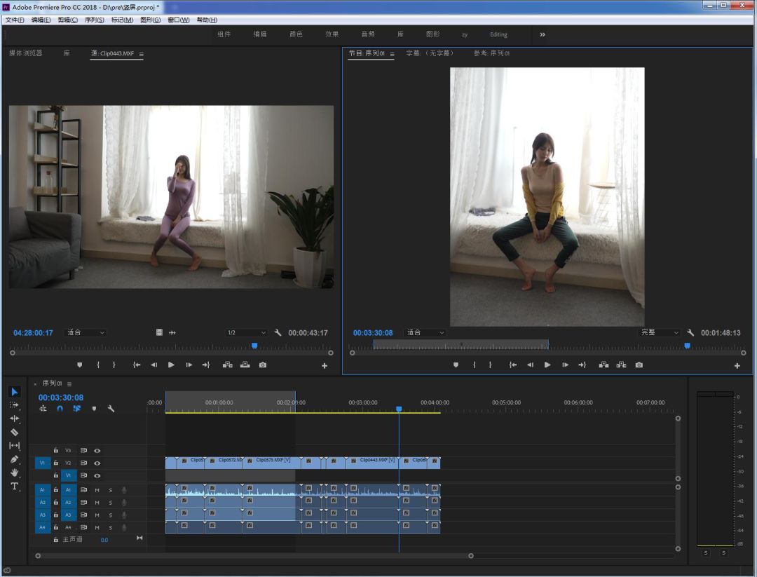Enable voice-over record on track A1
Image resolution: width=757 pixels, height=577 pixels.
click(x=124, y=490)
